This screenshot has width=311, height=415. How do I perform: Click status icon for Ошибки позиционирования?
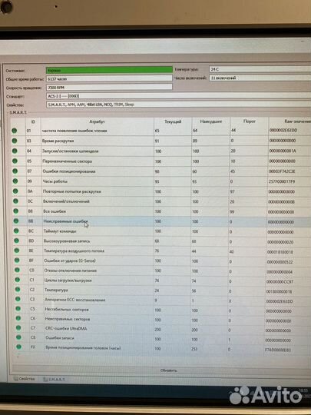coord(15,171)
